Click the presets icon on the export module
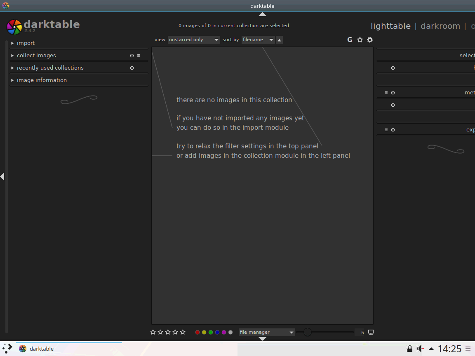The image size is (475, 356). [x=386, y=129]
